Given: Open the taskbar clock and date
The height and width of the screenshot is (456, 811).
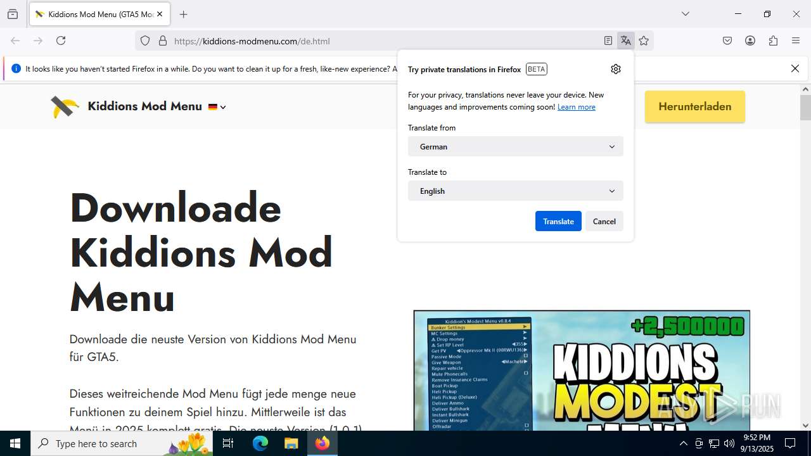Looking at the screenshot, I should pos(758,443).
